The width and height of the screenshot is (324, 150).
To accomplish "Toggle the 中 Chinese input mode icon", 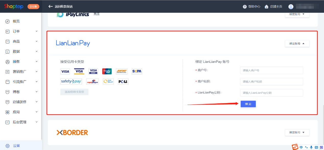I will (x=301, y=147).
